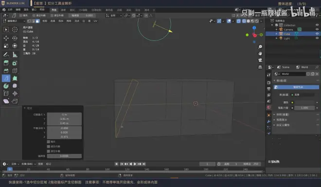Click the blue 使用节点 button
This screenshot has width=321, height=187.
point(296,87)
